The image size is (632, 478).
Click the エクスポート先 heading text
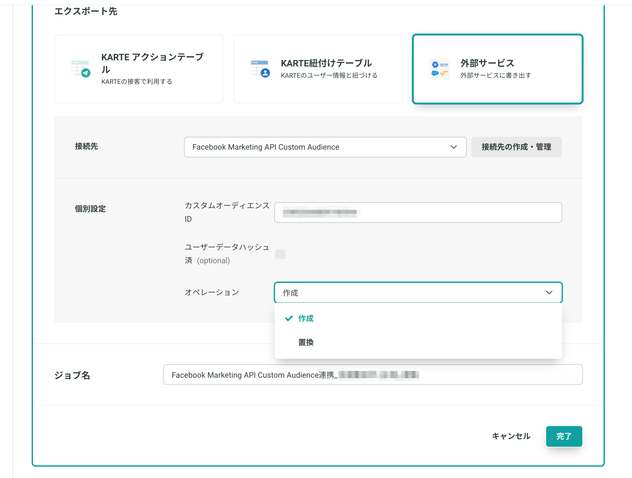coord(86,11)
